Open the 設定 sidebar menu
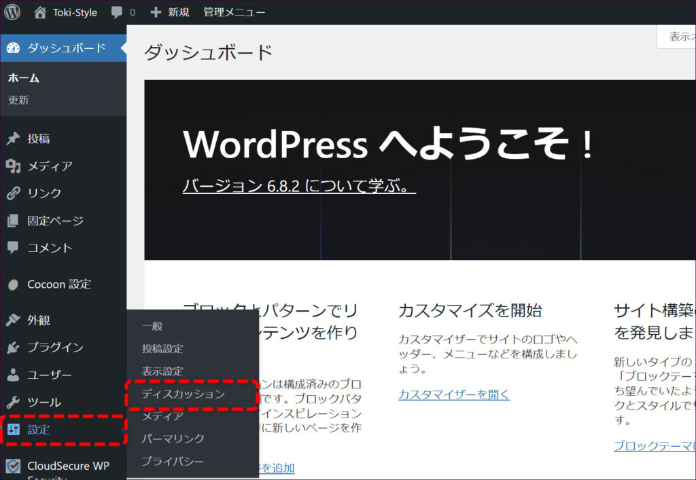Screen dimensions: 696x480 pos(38,429)
